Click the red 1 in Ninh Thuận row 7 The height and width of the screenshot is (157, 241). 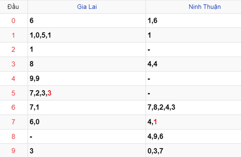pos(155,122)
